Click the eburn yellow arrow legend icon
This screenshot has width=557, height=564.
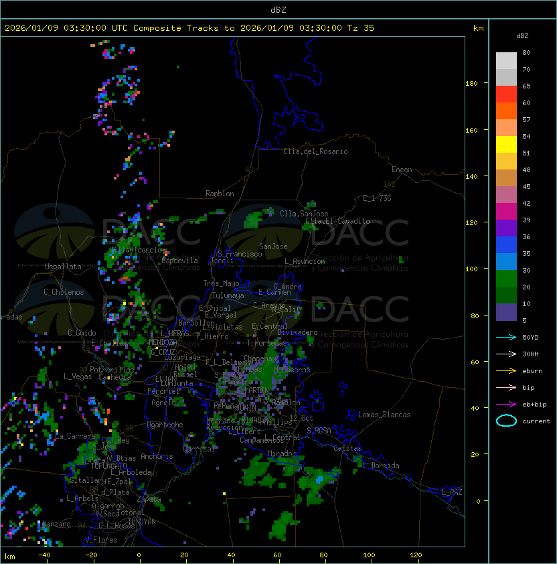coord(506,371)
